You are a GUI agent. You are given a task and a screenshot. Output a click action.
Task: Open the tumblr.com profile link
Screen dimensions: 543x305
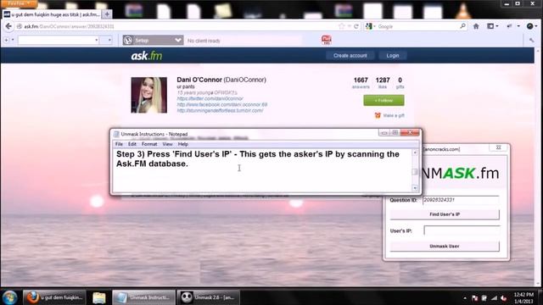point(220,111)
